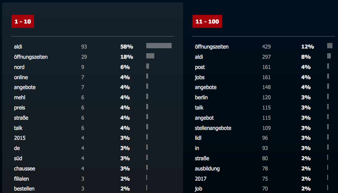The height and width of the screenshot is (193, 338).
Task: Click the 18% bar in the öffnungszeiten row
Action: (150, 56)
